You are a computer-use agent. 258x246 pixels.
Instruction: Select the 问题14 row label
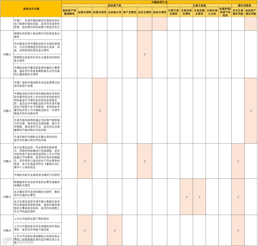[x=7, y=161]
